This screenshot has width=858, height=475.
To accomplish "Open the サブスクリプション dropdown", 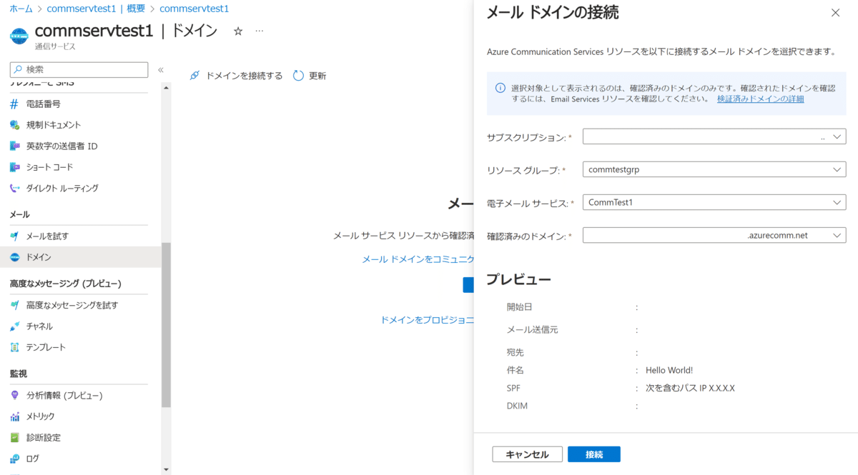I will 714,136.
